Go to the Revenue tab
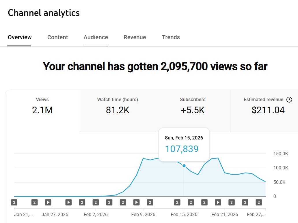The image size is (298, 223). (135, 37)
